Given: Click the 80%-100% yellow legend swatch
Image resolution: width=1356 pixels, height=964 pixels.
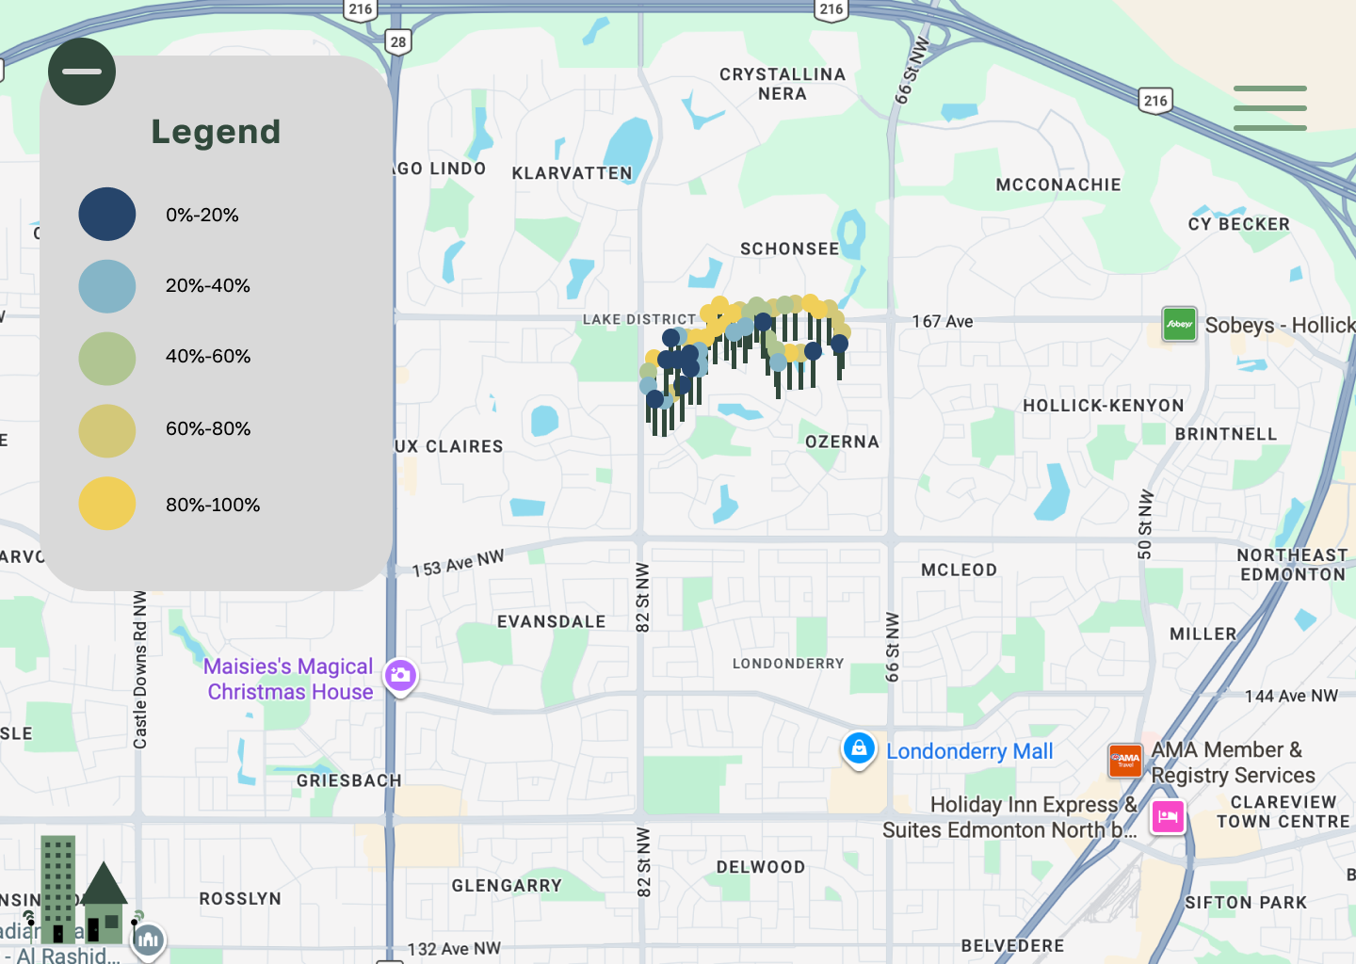Looking at the screenshot, I should click(107, 504).
